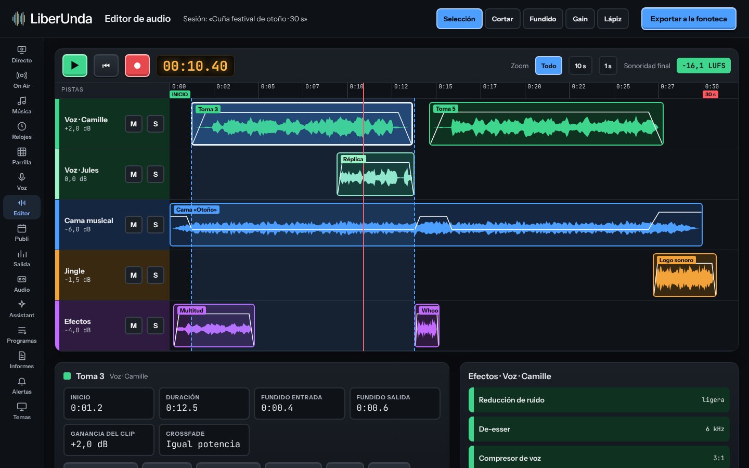Viewport: 749px width, 468px height.
Task: Solo the Cama musical track
Action: [x=156, y=225]
